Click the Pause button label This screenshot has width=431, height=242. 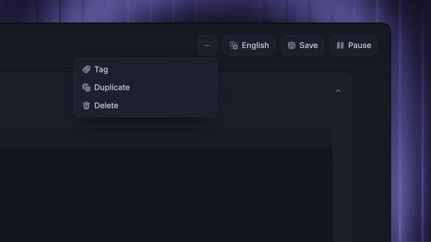[x=360, y=45]
